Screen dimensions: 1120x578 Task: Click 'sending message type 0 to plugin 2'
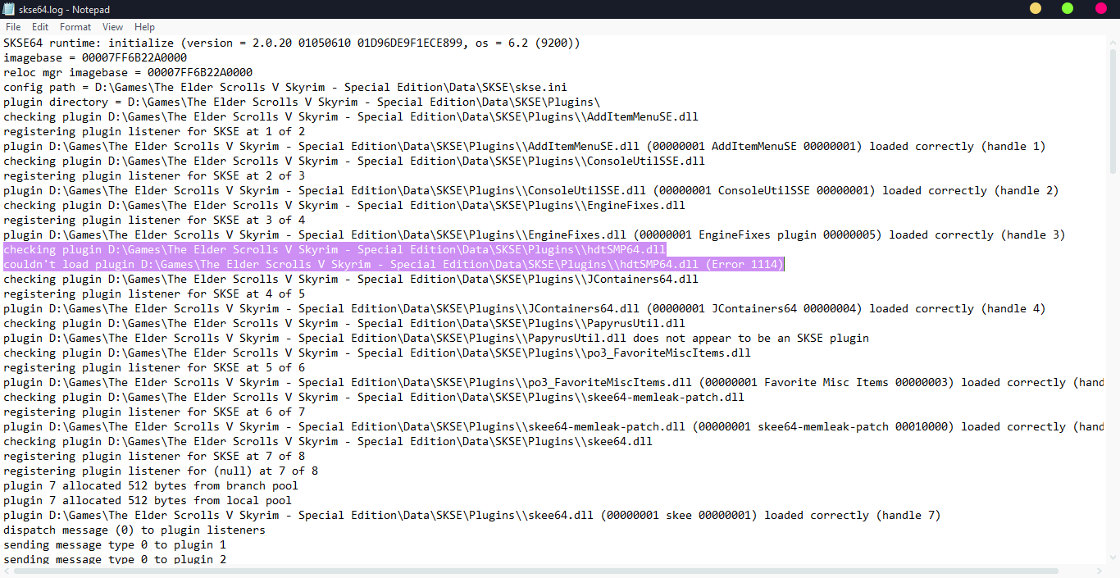(x=115, y=558)
